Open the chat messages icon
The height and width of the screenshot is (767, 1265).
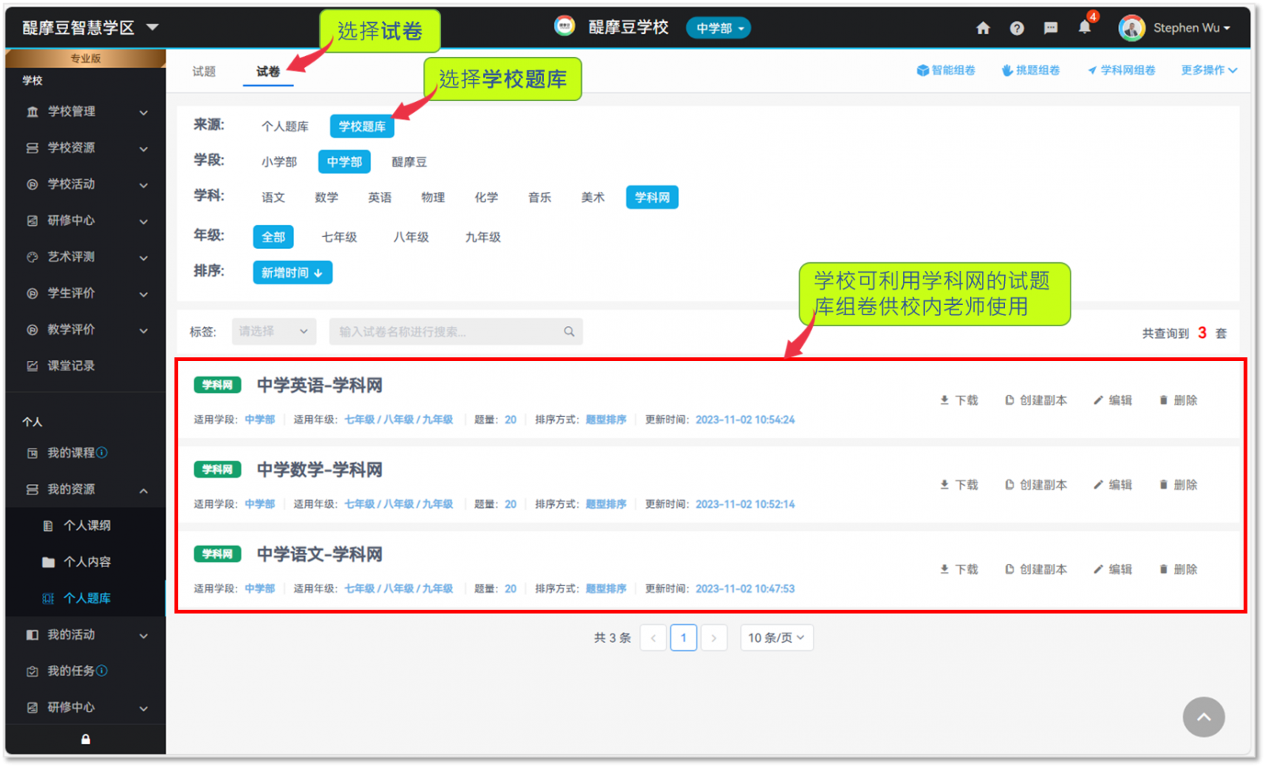(x=1051, y=28)
